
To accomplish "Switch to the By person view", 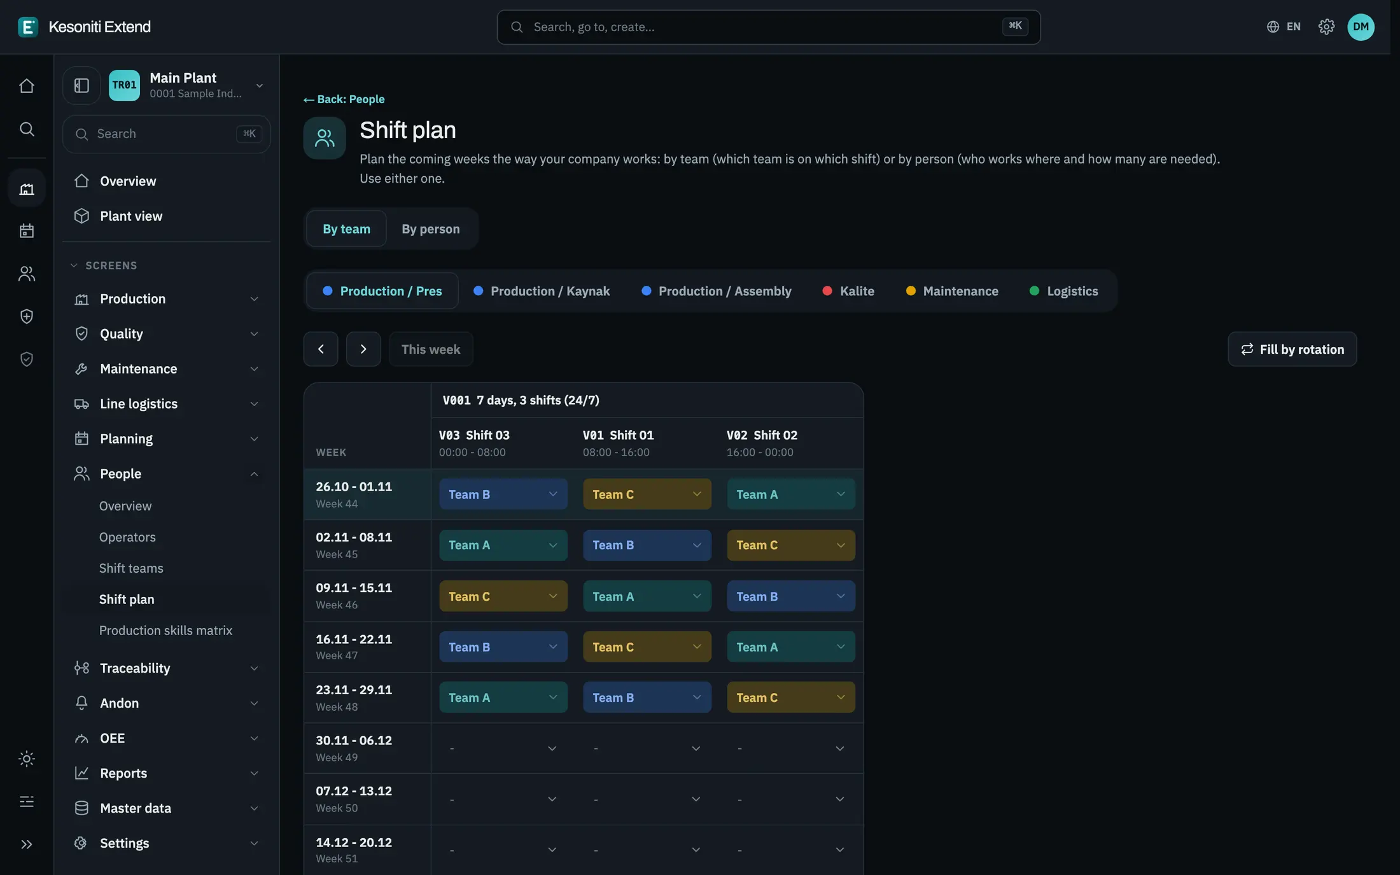I will point(431,228).
